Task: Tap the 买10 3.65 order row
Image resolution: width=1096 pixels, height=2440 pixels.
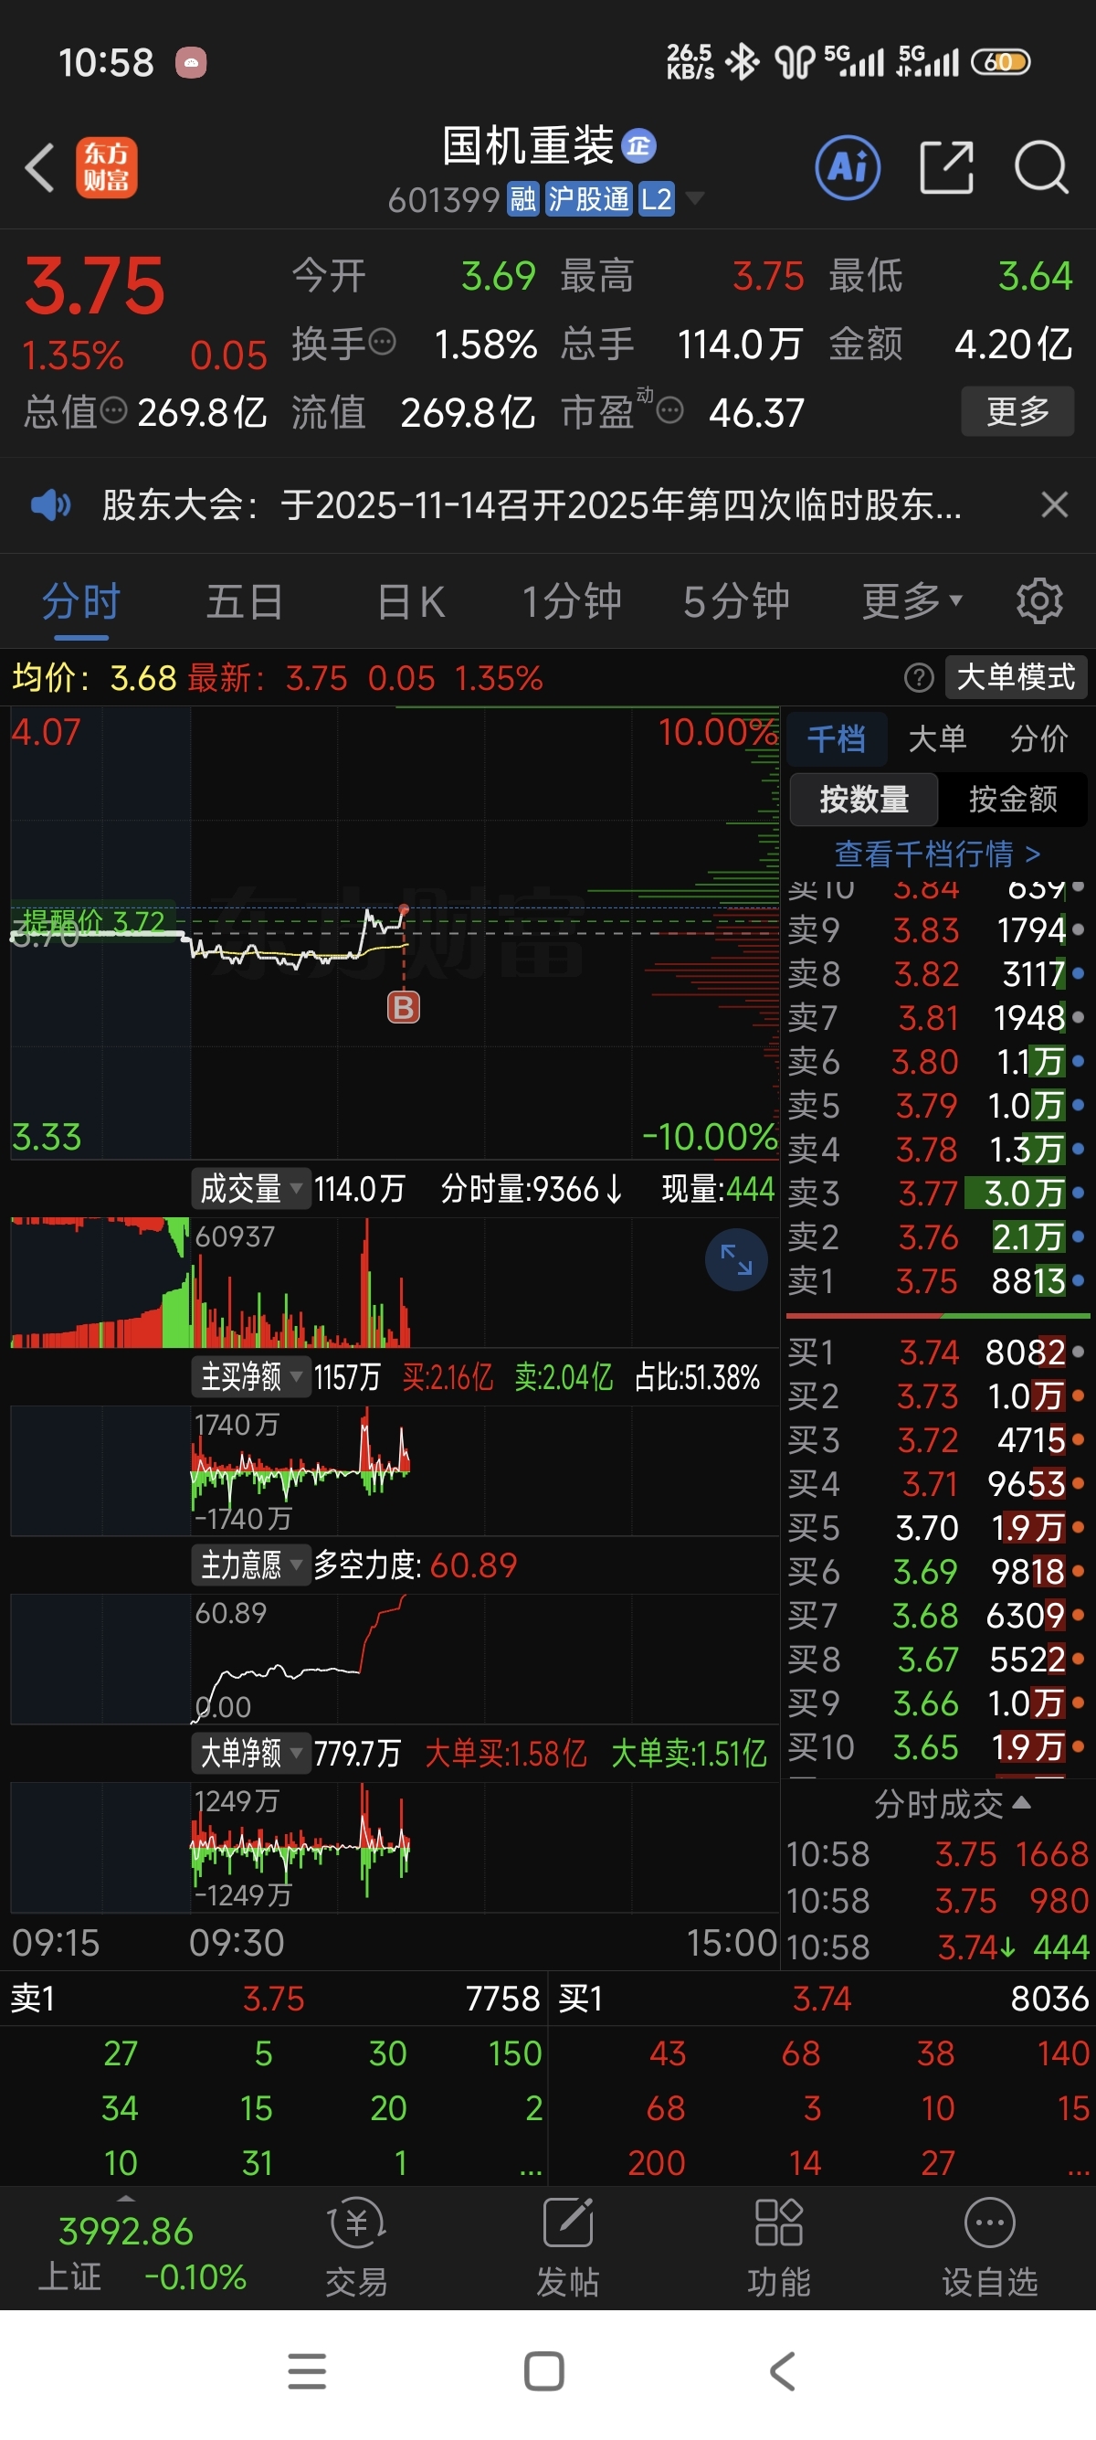Action: tap(936, 1746)
